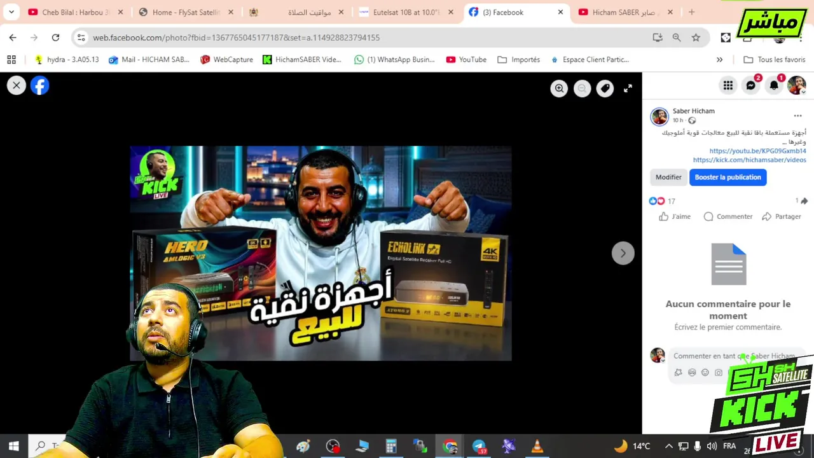Open Facebook notifications bell
The height and width of the screenshot is (458, 814).
click(774, 85)
